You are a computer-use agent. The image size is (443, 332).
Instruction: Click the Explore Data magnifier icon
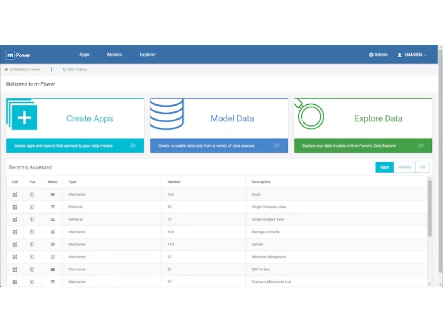tap(309, 115)
